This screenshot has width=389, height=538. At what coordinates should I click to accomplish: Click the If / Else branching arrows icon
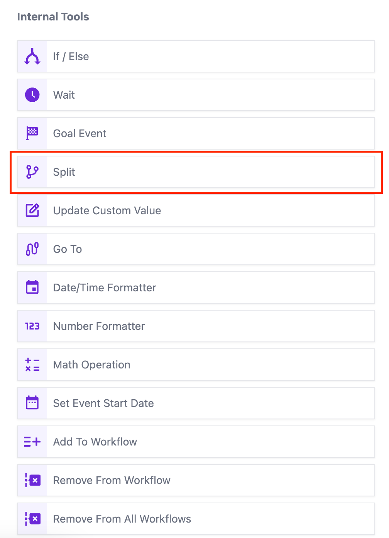point(32,56)
